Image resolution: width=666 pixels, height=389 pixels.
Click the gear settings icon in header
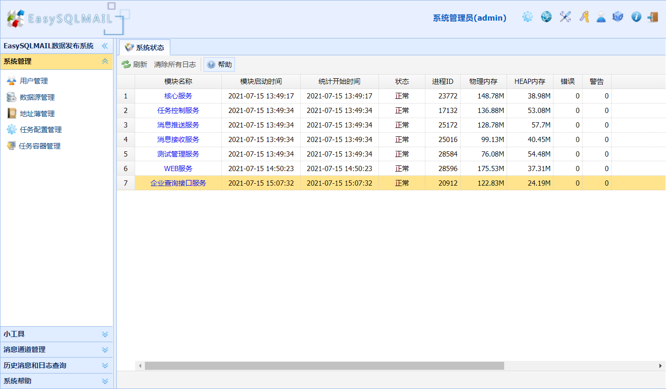coord(528,17)
